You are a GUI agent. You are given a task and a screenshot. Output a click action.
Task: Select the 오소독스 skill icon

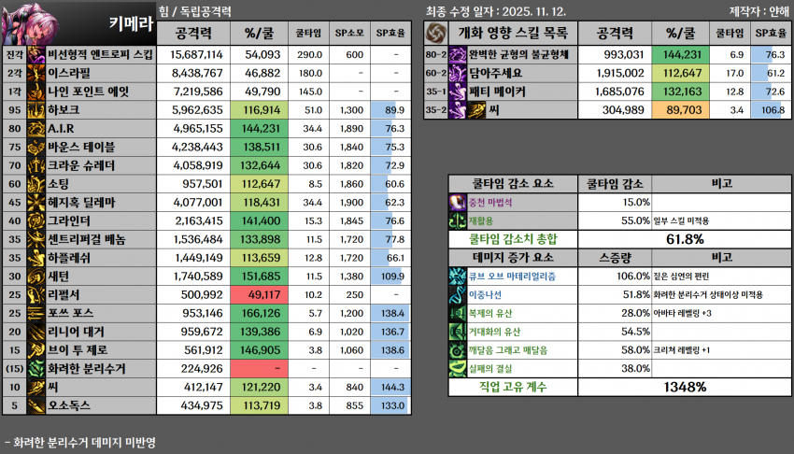click(x=36, y=404)
